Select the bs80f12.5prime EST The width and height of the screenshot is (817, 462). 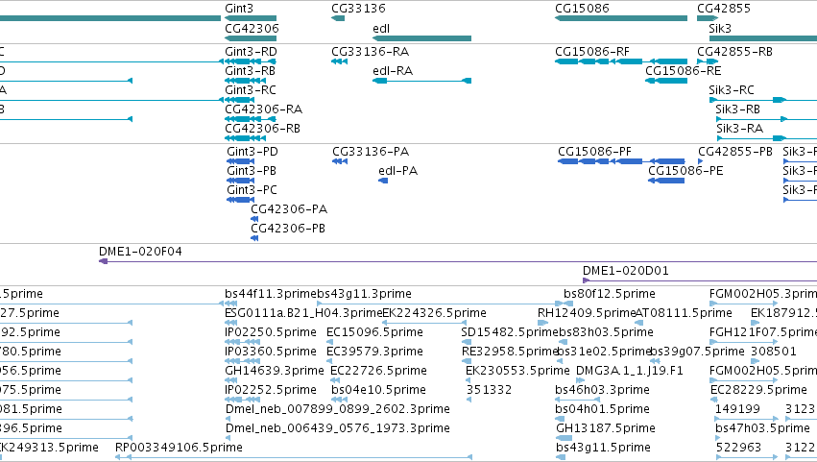pyautogui.click(x=568, y=304)
